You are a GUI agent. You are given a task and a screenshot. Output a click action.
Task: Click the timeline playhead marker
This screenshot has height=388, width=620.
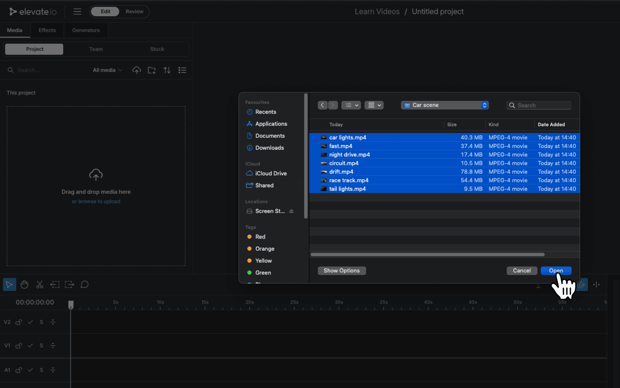point(71,305)
